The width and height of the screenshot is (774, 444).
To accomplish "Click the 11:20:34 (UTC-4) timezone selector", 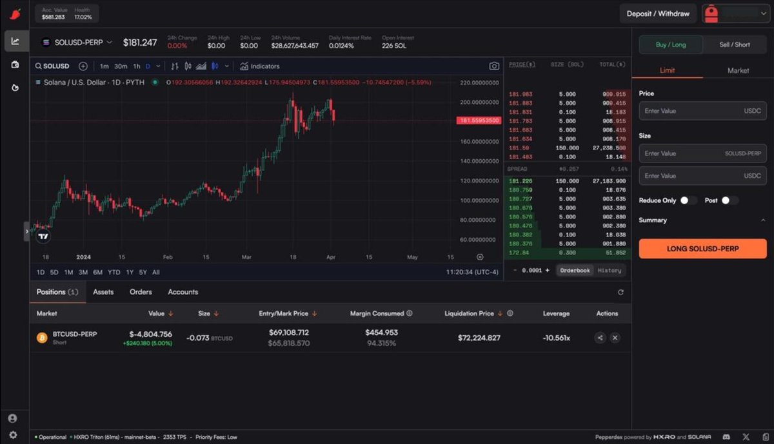I will tap(472, 273).
